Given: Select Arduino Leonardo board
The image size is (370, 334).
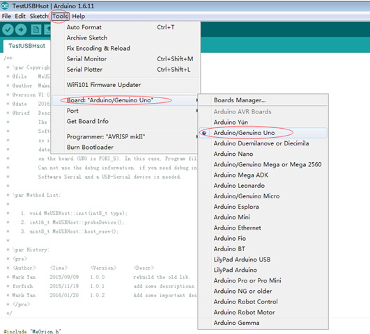Looking at the screenshot, I should tap(263, 186).
